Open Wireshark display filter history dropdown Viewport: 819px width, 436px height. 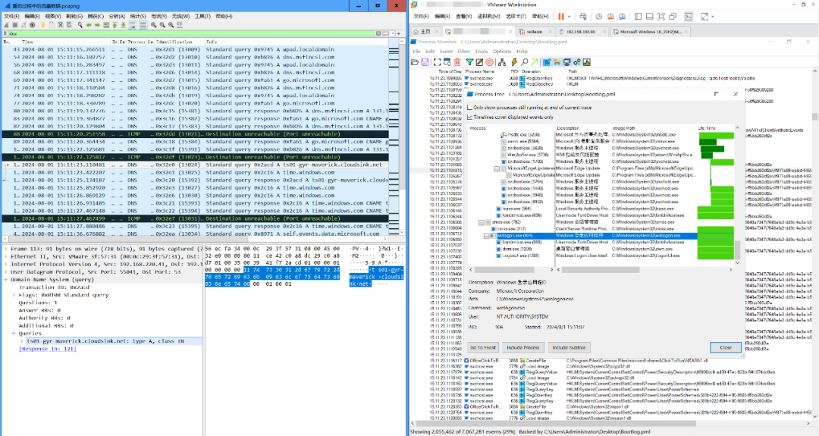pos(392,33)
